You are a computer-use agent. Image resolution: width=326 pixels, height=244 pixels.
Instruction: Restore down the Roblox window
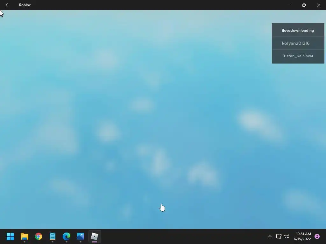point(304,5)
